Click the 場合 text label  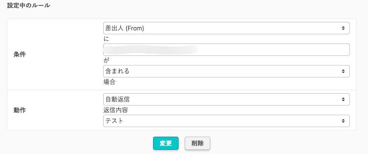pyautogui.click(x=109, y=82)
